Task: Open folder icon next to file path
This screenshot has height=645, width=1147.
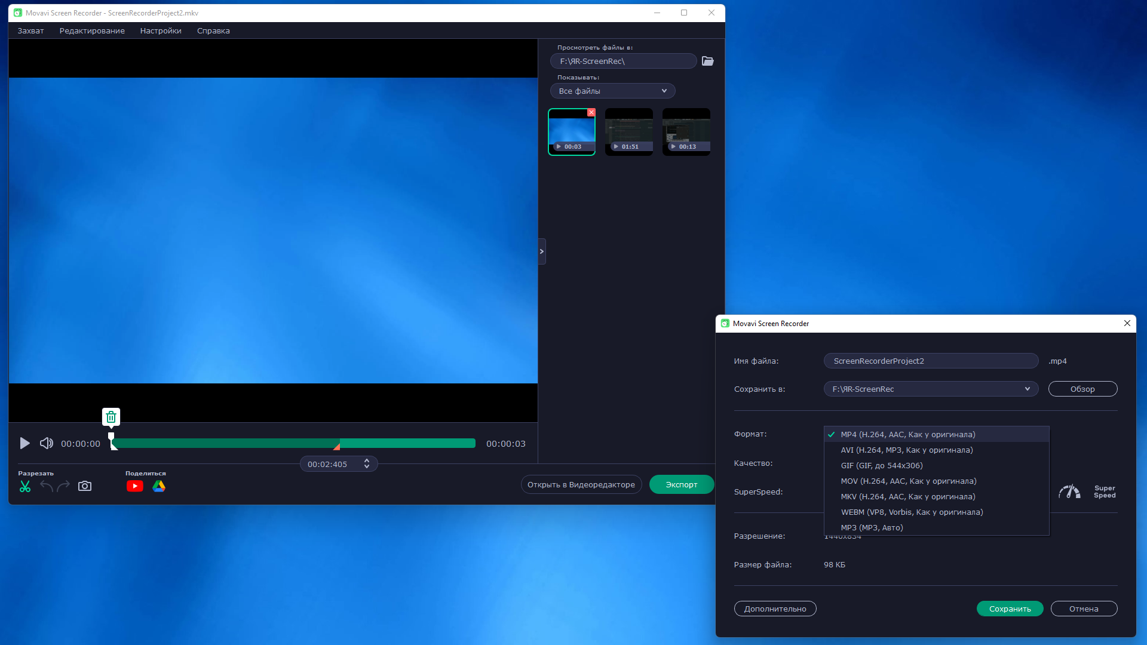Action: click(708, 61)
